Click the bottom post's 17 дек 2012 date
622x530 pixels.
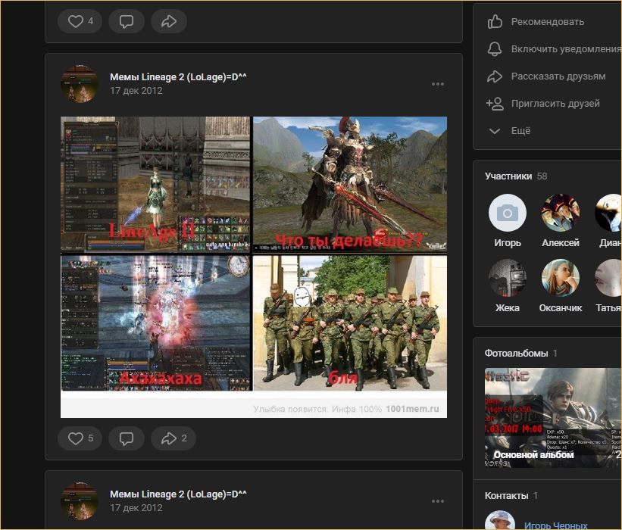[x=136, y=507]
